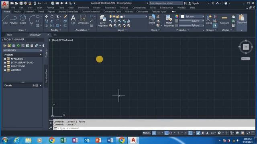The height and width of the screenshot is (144, 257).
Task: Open the Text annotation tool
Action: pos(73,20)
